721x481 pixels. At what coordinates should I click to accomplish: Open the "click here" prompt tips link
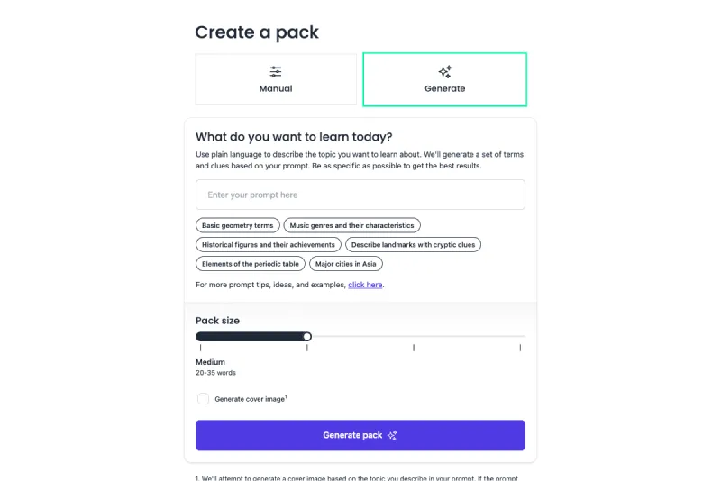point(365,285)
